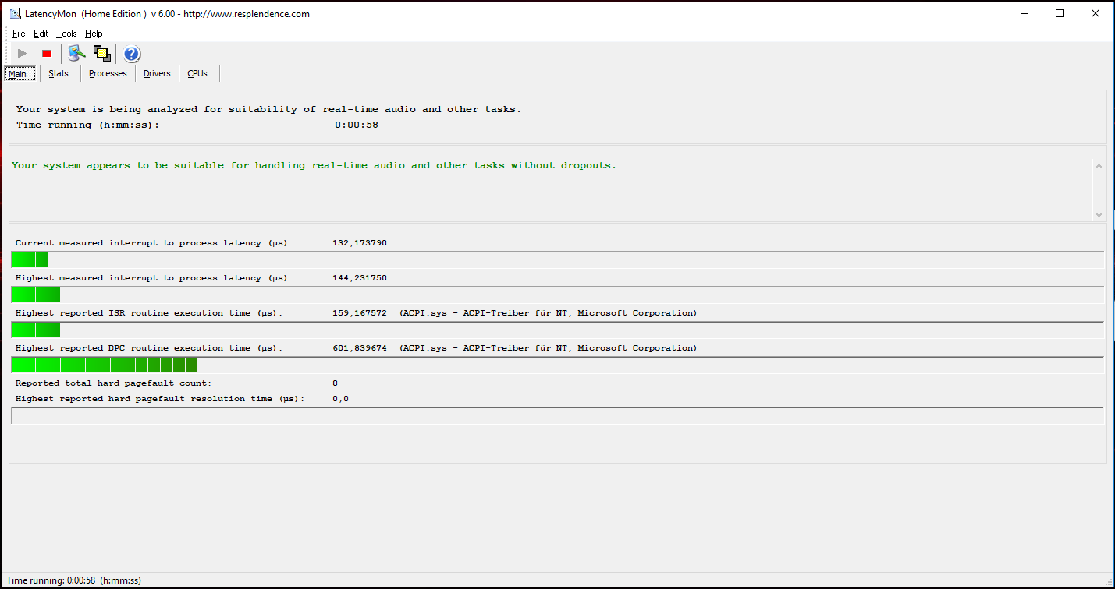
Task: Open the Edit menu
Action: point(41,34)
